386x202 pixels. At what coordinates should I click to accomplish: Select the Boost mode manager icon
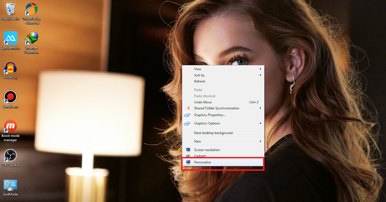tap(10, 131)
